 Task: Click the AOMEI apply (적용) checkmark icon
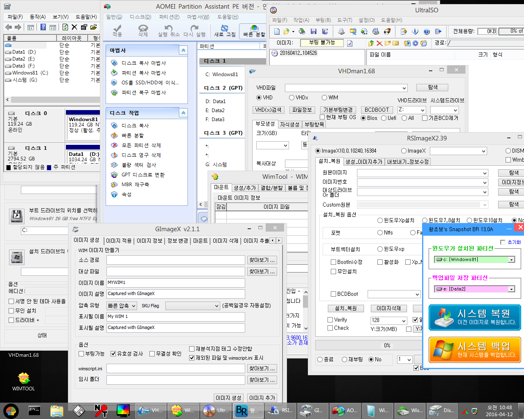tap(117, 30)
